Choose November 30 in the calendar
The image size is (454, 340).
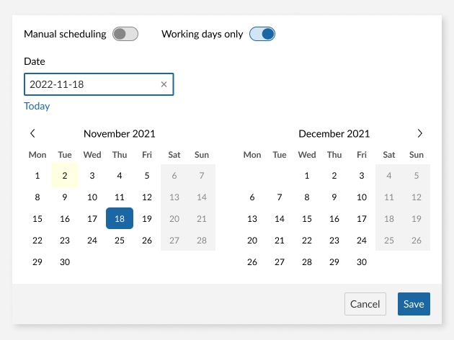point(65,262)
